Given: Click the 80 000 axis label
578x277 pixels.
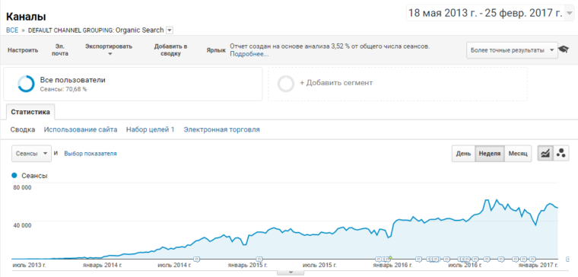Looking at the screenshot, I should point(22,187).
